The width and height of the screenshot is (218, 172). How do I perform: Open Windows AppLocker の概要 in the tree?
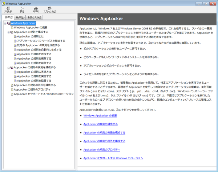coord(31,28)
